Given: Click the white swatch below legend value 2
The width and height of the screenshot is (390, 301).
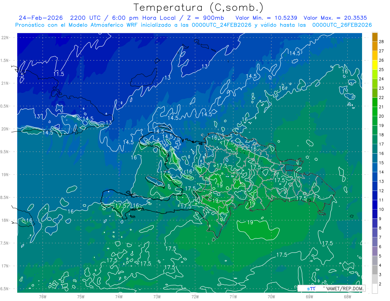Looking at the screenshot, I should [x=375, y=289].
